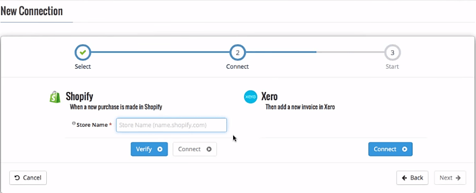The image size is (476, 193).
Task: Click the white Connect button under Shopify
Action: click(x=195, y=149)
